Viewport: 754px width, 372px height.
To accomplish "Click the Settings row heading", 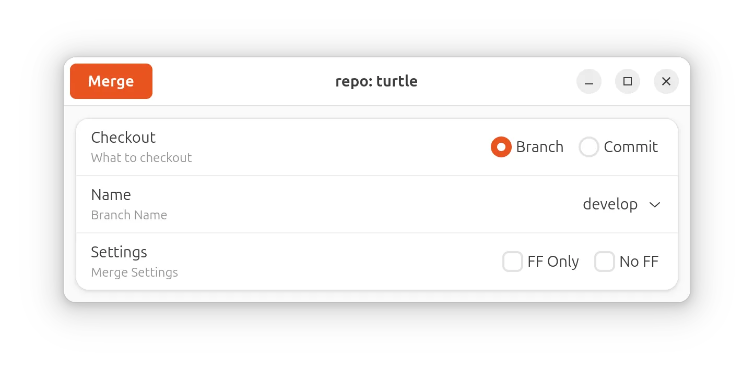I will [119, 252].
